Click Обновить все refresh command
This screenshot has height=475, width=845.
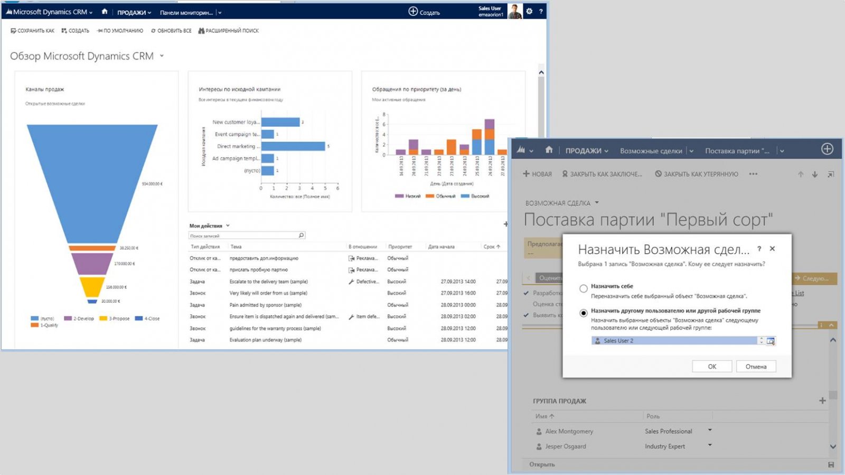[x=171, y=31]
